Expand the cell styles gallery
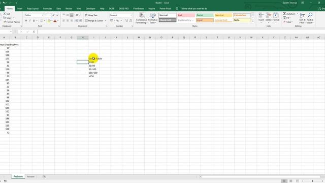Viewport: 325px width, 183px height. click(253, 21)
